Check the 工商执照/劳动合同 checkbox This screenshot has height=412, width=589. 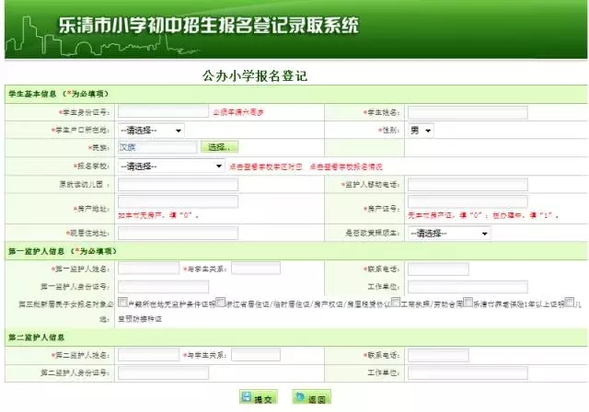click(x=396, y=302)
